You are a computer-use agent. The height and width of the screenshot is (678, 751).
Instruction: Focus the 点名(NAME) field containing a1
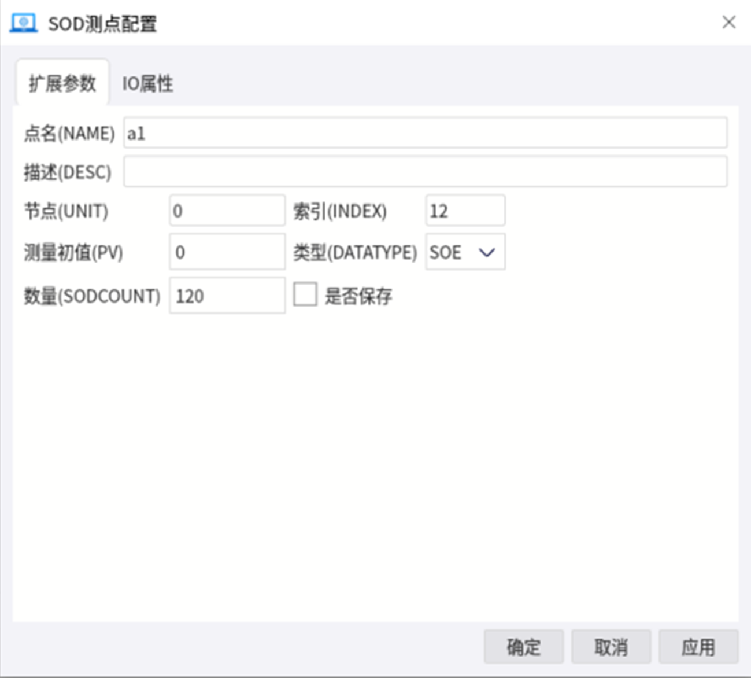[425, 133]
